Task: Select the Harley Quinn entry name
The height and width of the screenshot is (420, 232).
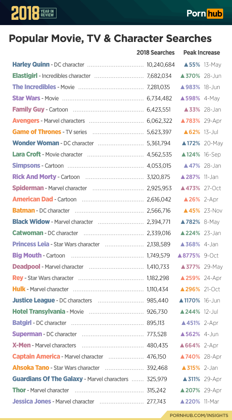Action: pyautogui.click(x=31, y=64)
